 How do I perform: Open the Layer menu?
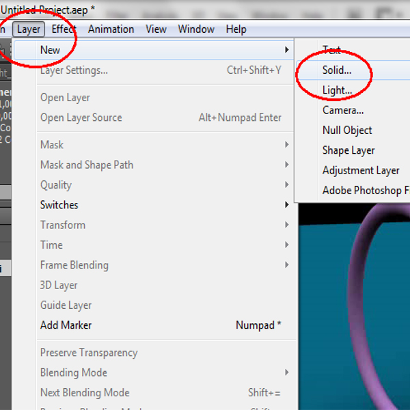pos(29,29)
